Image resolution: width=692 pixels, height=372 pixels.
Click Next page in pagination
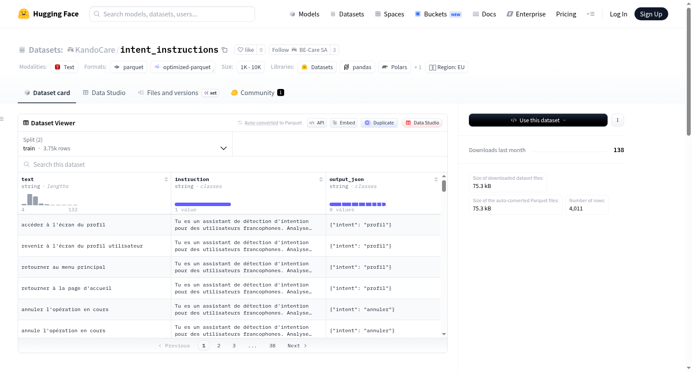[x=297, y=346]
